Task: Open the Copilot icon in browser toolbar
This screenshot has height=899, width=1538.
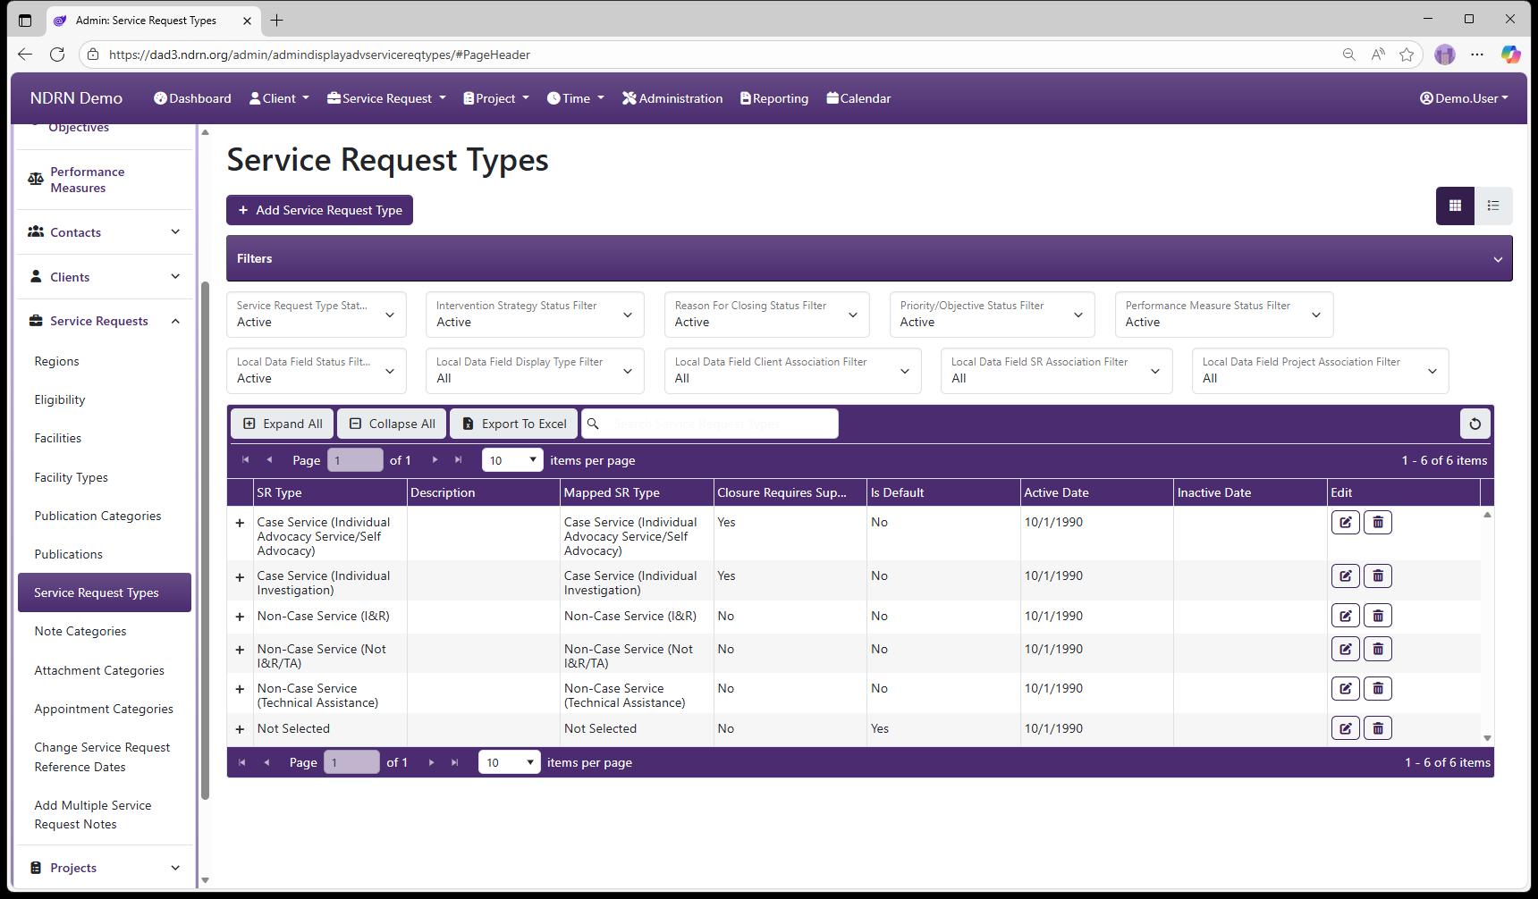Action: coord(1510,55)
